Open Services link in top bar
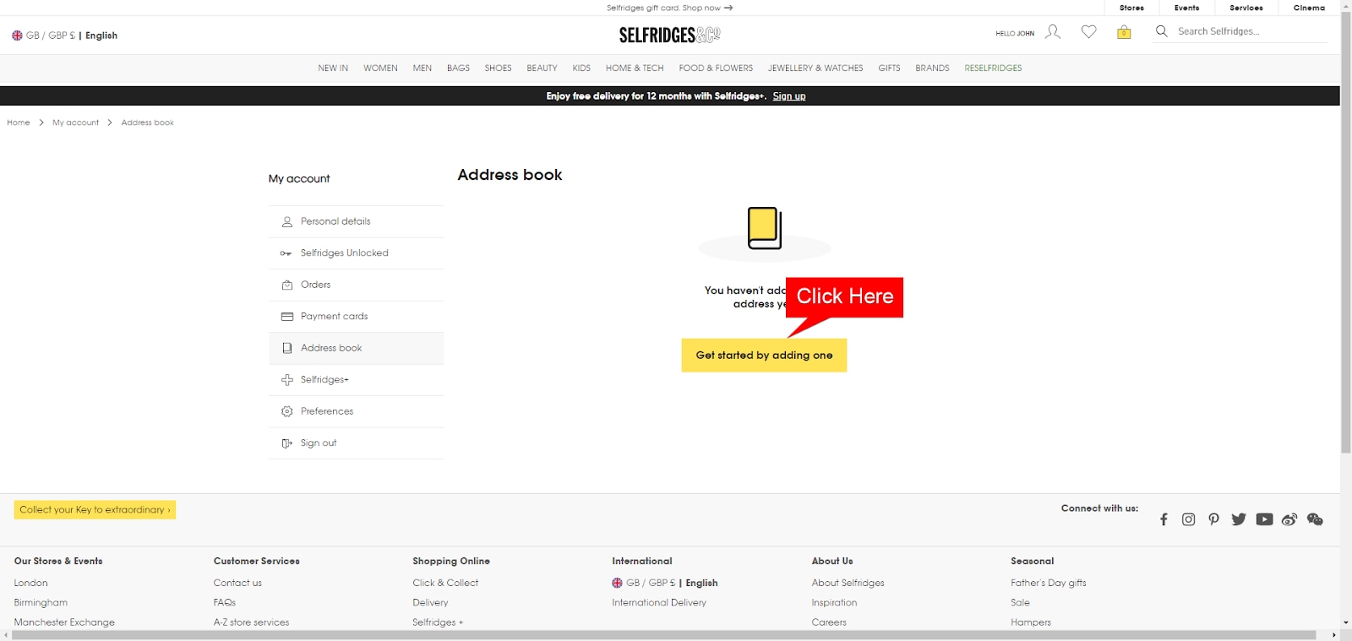1352x641 pixels. click(1246, 8)
